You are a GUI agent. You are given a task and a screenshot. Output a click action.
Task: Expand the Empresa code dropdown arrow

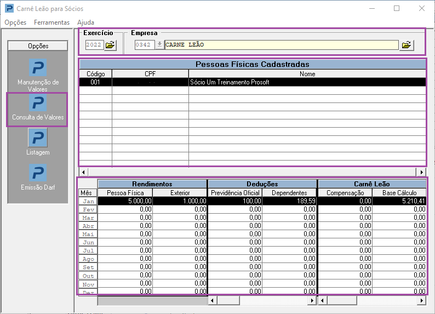159,44
